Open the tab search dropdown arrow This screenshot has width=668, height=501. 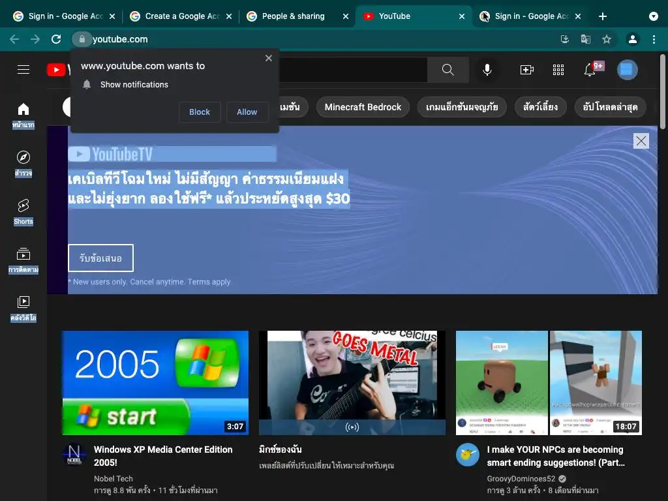tap(653, 16)
